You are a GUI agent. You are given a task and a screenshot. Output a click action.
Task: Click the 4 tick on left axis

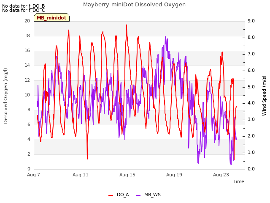tap(29, 139)
